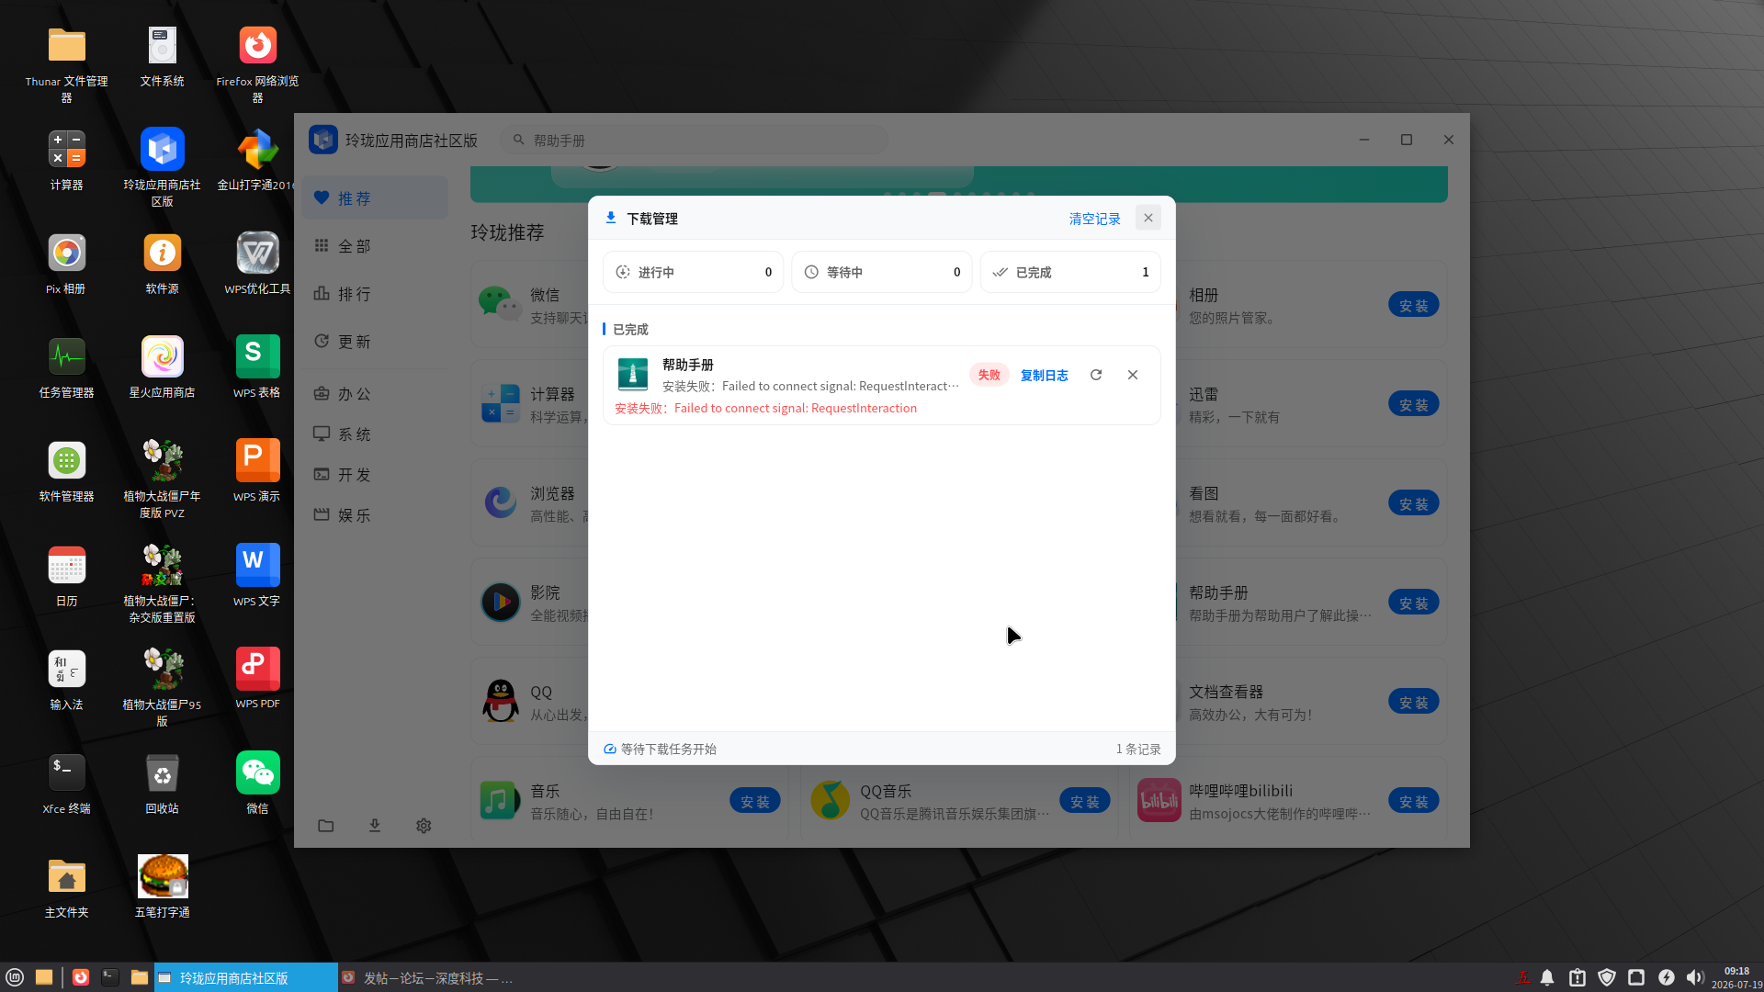Open the 开发 development category
Viewport: 1764px width, 992px height.
pos(375,475)
